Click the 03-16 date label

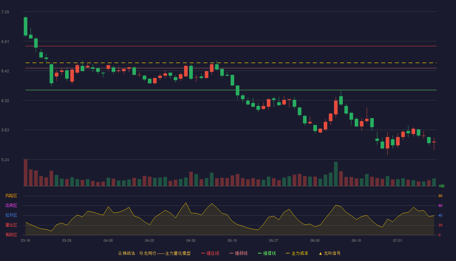pos(25,240)
